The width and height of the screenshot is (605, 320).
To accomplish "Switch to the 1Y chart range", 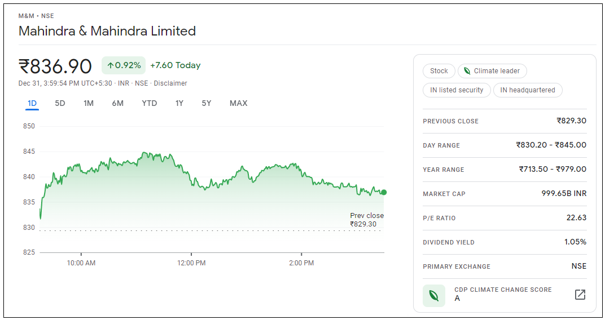I will [x=179, y=103].
